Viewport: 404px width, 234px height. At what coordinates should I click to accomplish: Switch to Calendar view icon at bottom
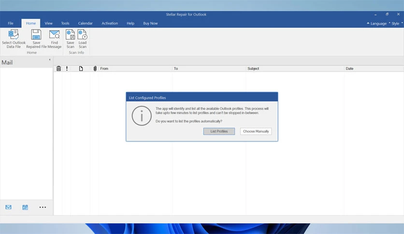point(25,207)
